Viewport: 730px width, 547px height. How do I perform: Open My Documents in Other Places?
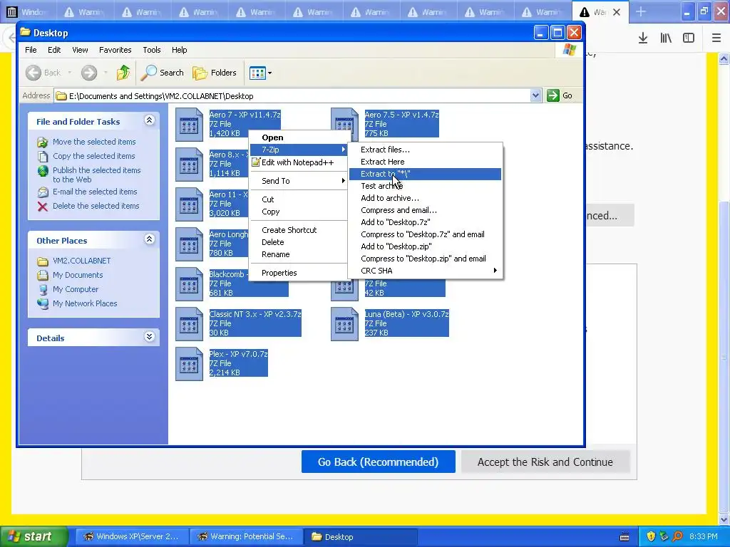(78, 275)
